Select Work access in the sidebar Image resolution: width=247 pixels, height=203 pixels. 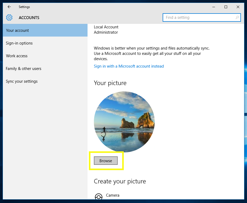coord(17,56)
